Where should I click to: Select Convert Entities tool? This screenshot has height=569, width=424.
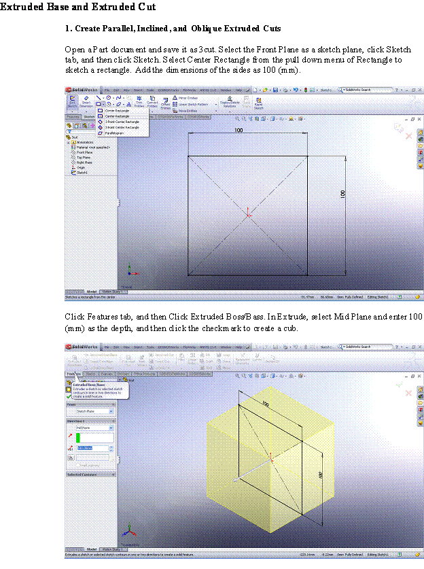point(152,101)
